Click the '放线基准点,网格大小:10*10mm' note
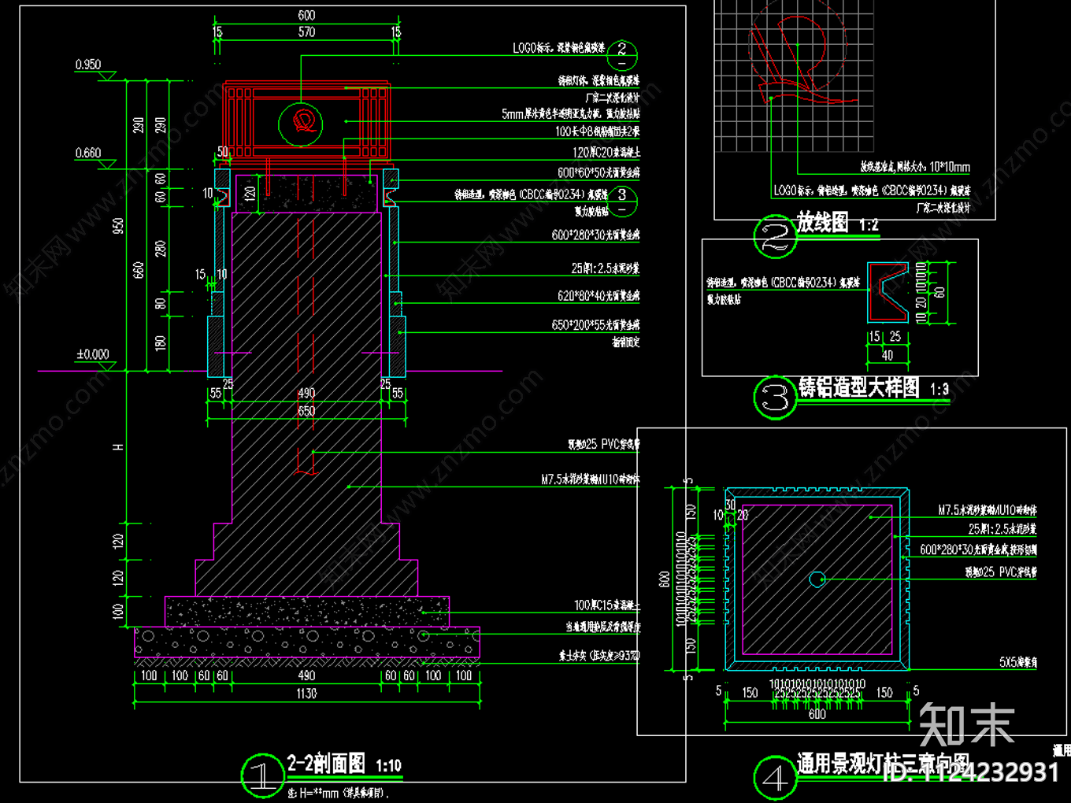This screenshot has width=1071, height=803. click(x=915, y=167)
